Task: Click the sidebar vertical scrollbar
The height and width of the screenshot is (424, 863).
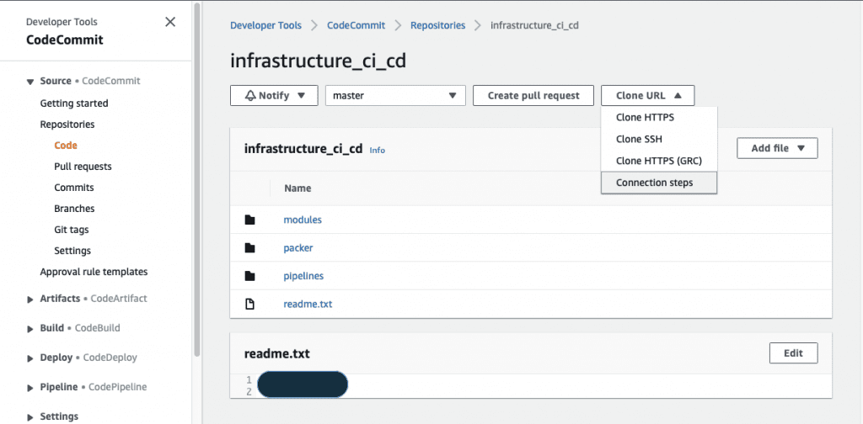Action: coord(197,178)
